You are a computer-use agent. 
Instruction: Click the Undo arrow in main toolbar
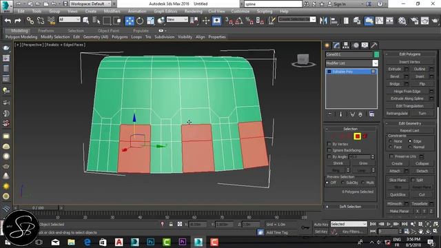pos(8,21)
